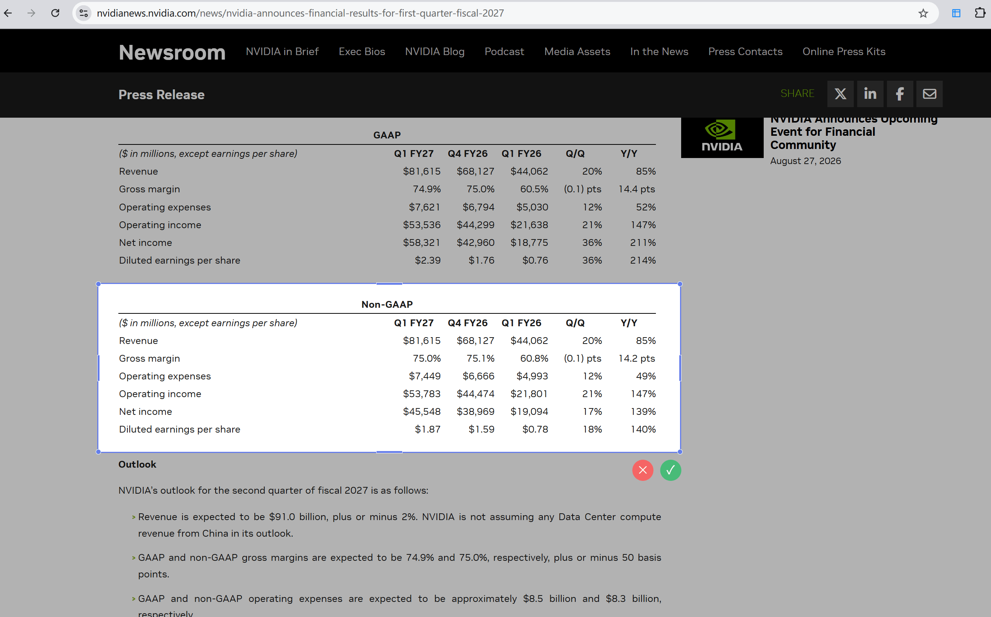Select GAAP revenue value $81,615
Viewport: 991px width, 617px height.
click(422, 171)
